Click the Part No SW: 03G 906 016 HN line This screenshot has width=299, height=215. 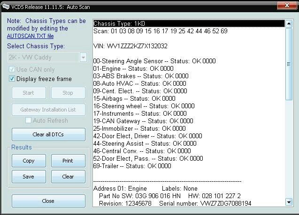click(x=189, y=196)
